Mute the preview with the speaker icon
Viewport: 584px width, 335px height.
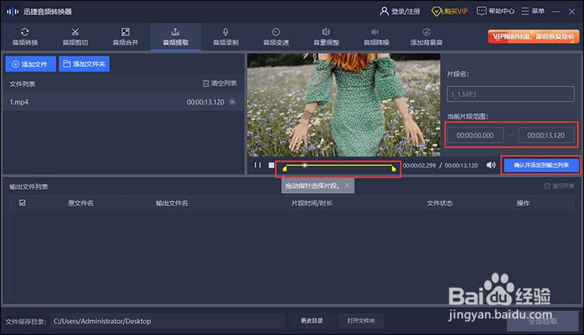(491, 165)
